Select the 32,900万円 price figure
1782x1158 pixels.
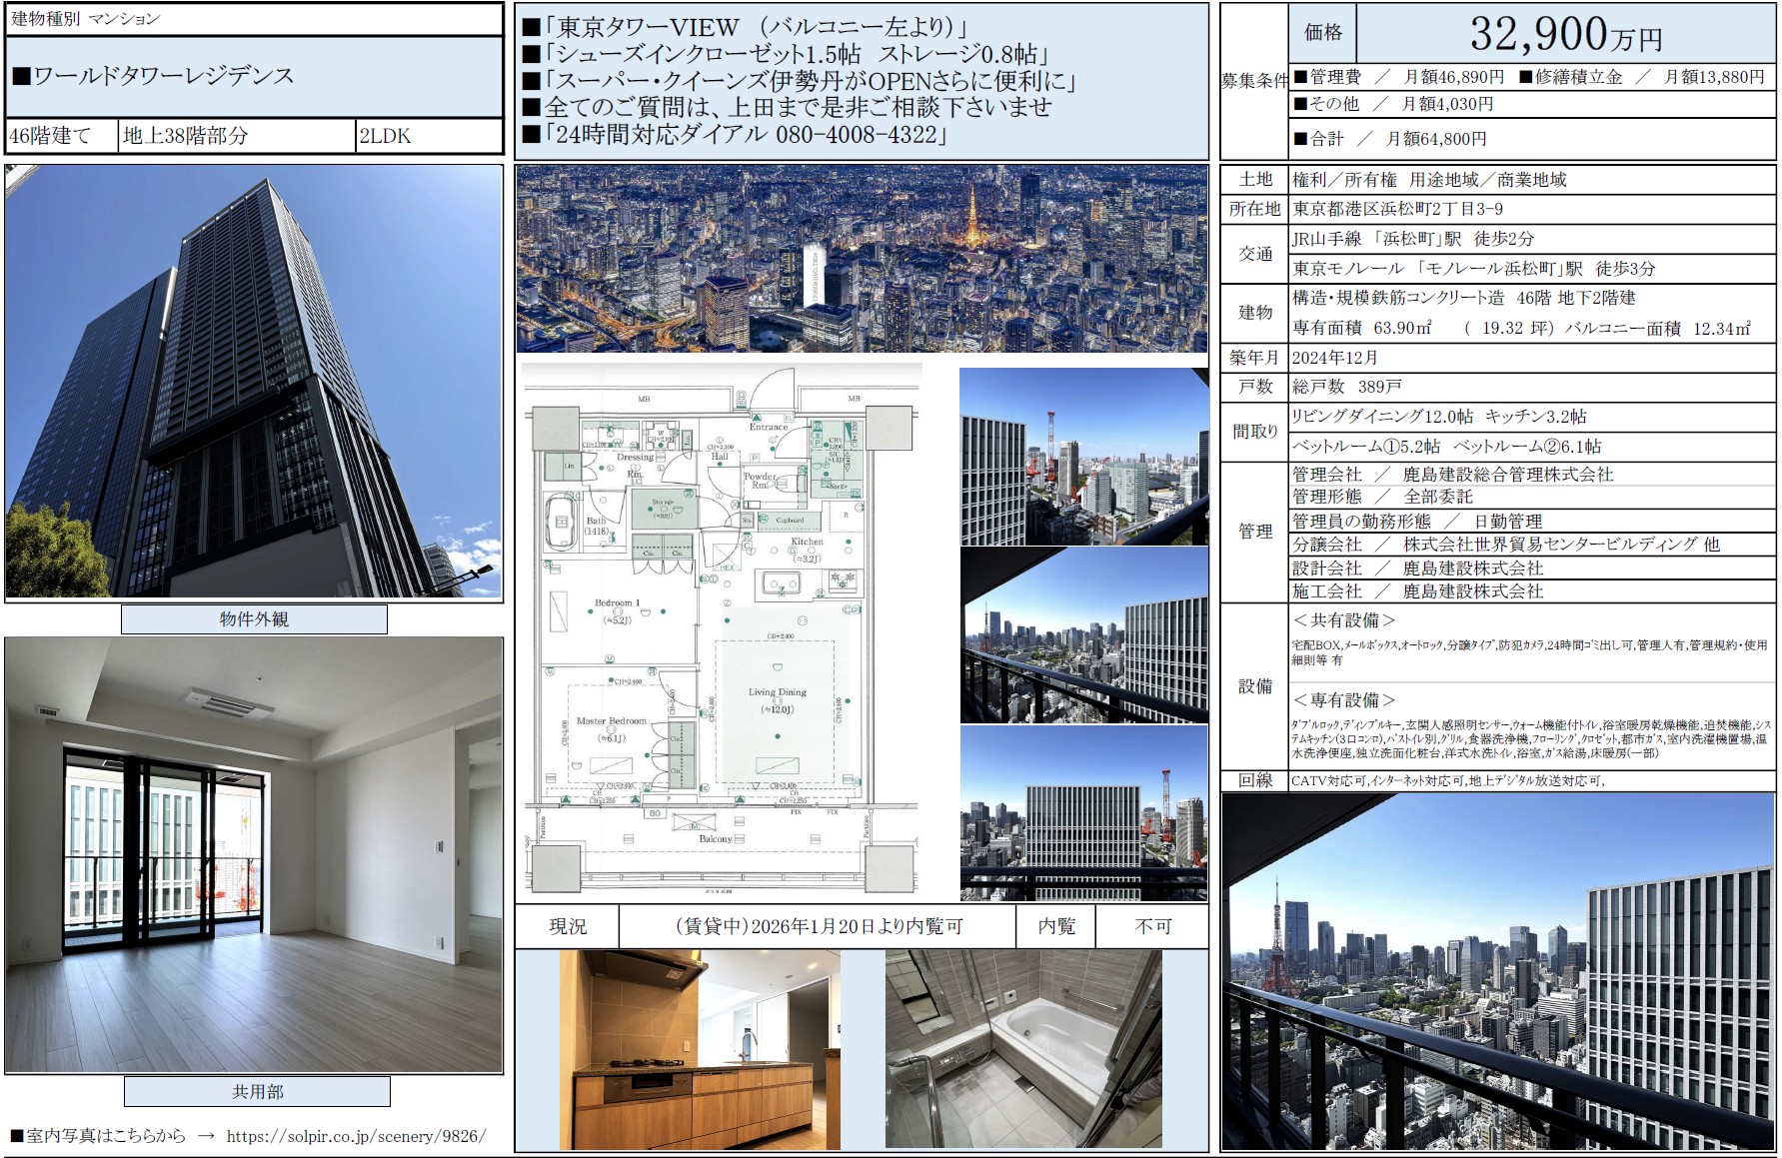pyautogui.click(x=1565, y=35)
